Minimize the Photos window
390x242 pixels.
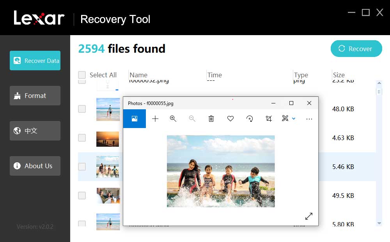click(x=273, y=103)
